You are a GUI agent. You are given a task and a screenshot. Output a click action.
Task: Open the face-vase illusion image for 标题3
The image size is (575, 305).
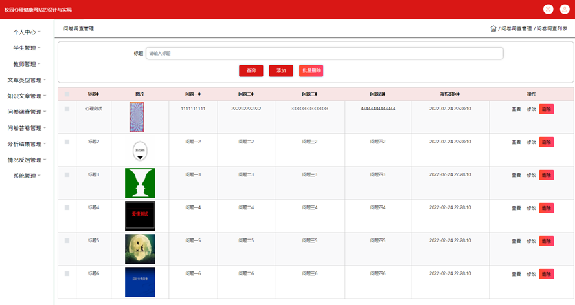(x=140, y=183)
